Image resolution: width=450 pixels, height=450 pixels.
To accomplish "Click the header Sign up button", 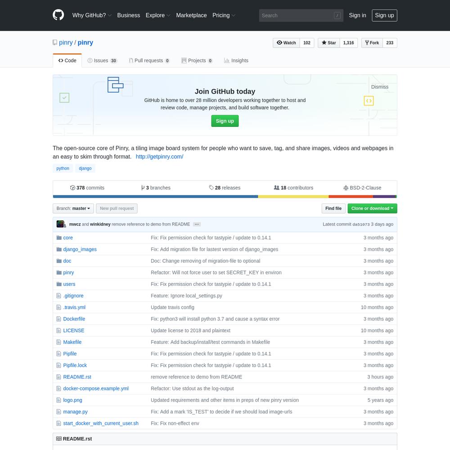I will 384,15.
